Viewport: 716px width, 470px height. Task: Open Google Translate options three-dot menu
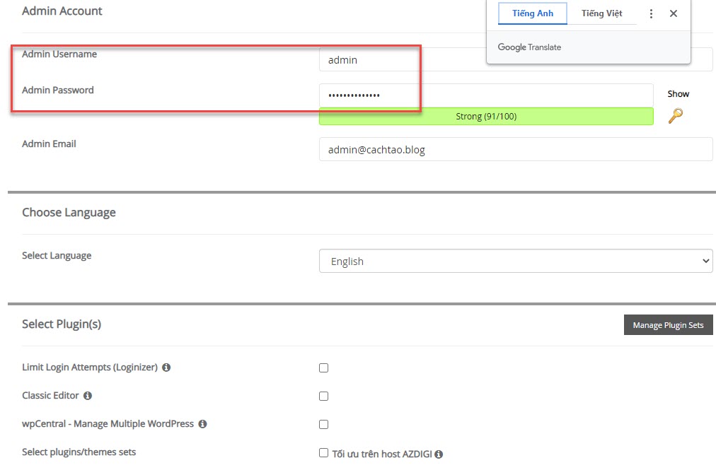coord(651,13)
